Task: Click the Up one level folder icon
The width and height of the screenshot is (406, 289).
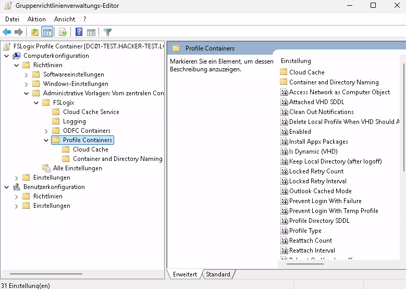Action: pyautogui.click(x=34, y=32)
